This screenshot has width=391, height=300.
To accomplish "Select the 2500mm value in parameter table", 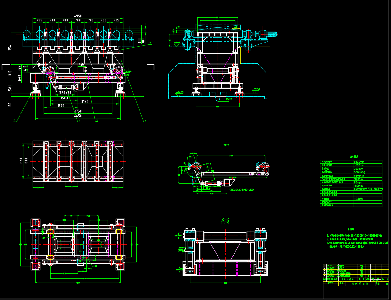I will point(360,162).
